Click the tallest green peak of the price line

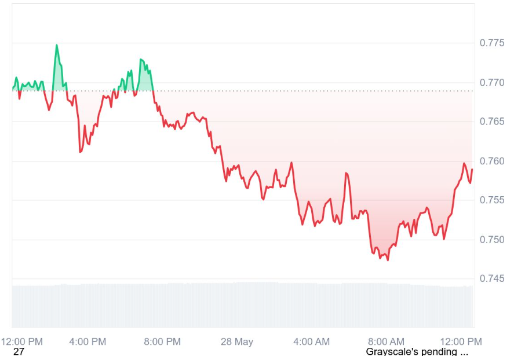point(57,45)
